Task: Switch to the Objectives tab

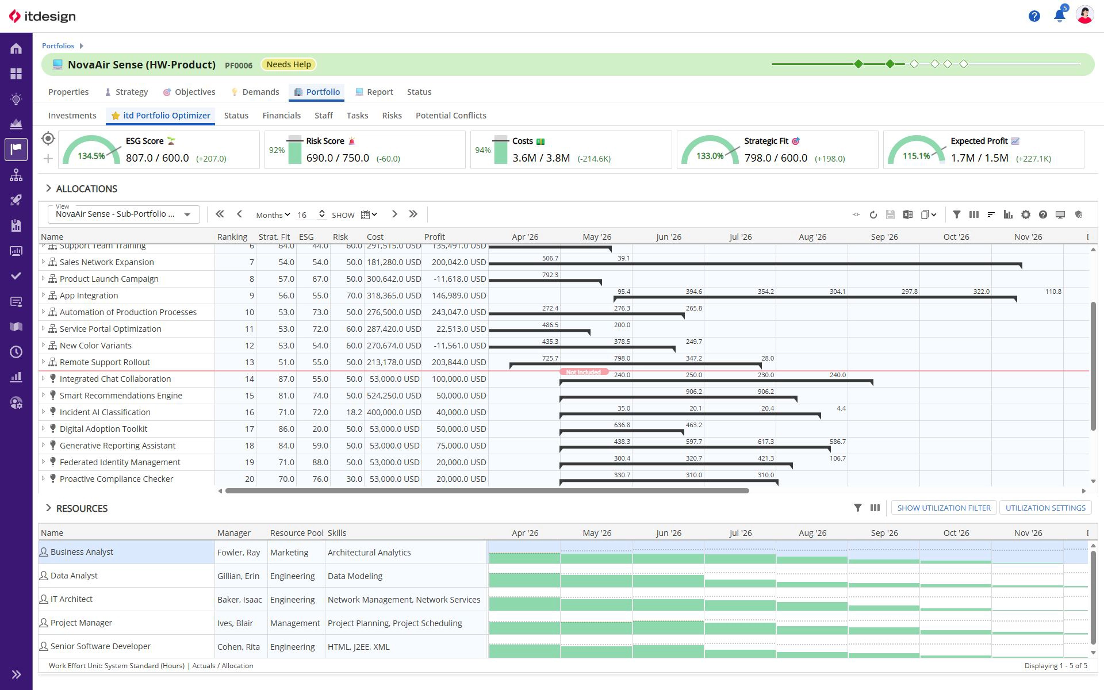Action: (189, 92)
